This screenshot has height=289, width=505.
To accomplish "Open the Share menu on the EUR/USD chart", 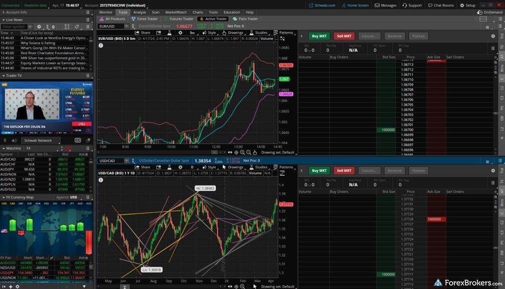I will coord(142,33).
